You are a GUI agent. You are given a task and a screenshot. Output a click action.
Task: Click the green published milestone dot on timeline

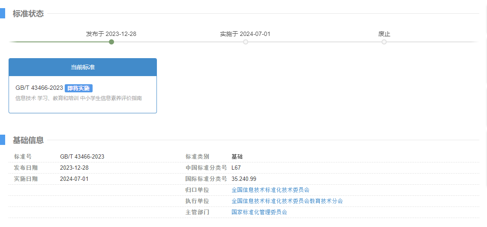click(x=111, y=42)
